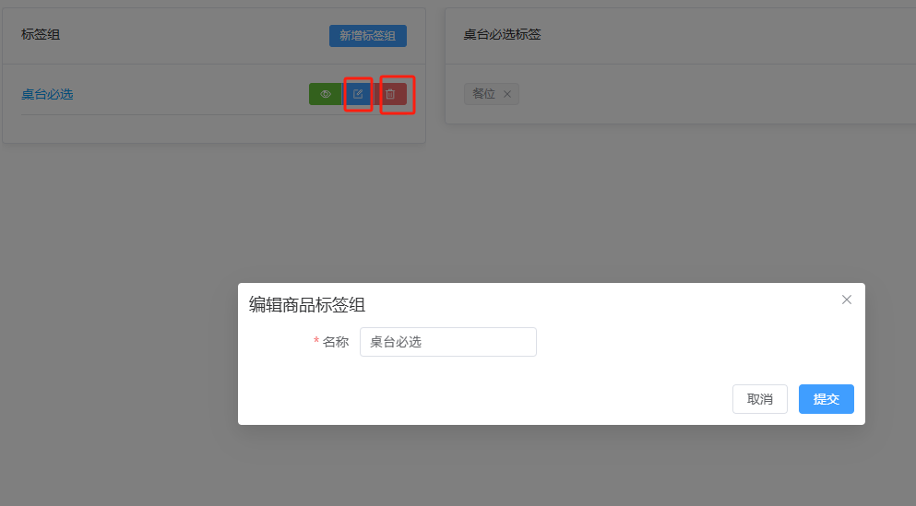Viewport: 916px width, 506px height.
Task: Select the 餐位 tag chip label
Action: click(483, 94)
